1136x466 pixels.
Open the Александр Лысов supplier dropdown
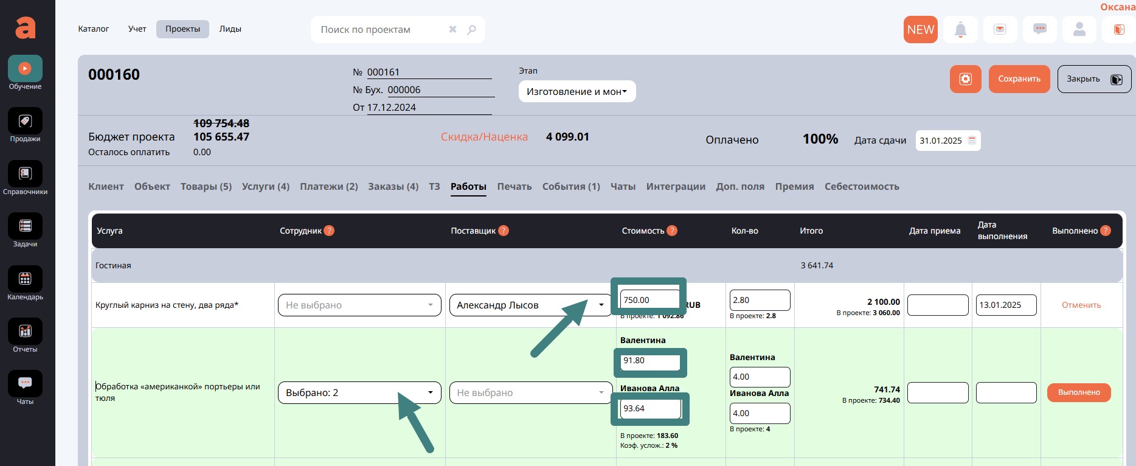click(530, 305)
